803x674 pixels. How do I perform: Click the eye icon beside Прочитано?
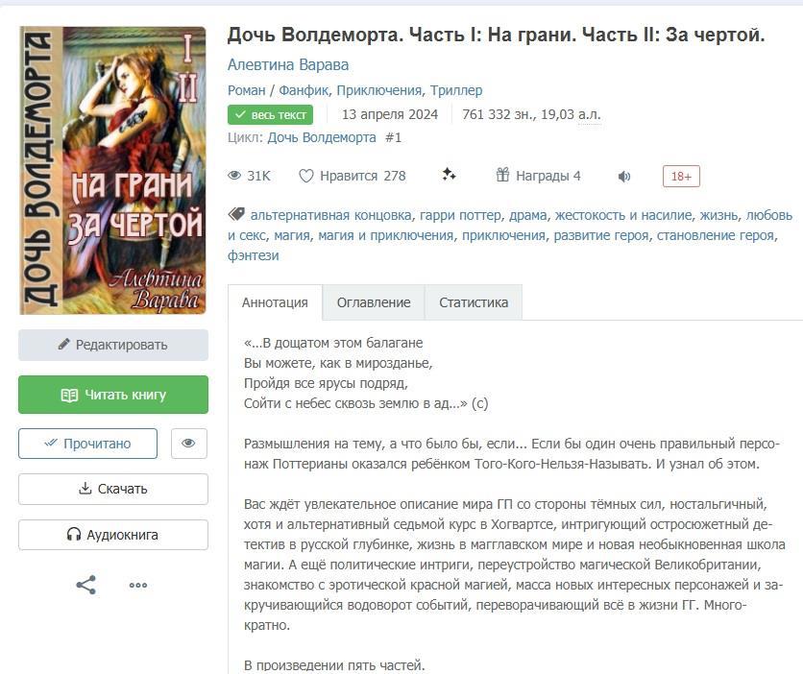[x=188, y=444]
